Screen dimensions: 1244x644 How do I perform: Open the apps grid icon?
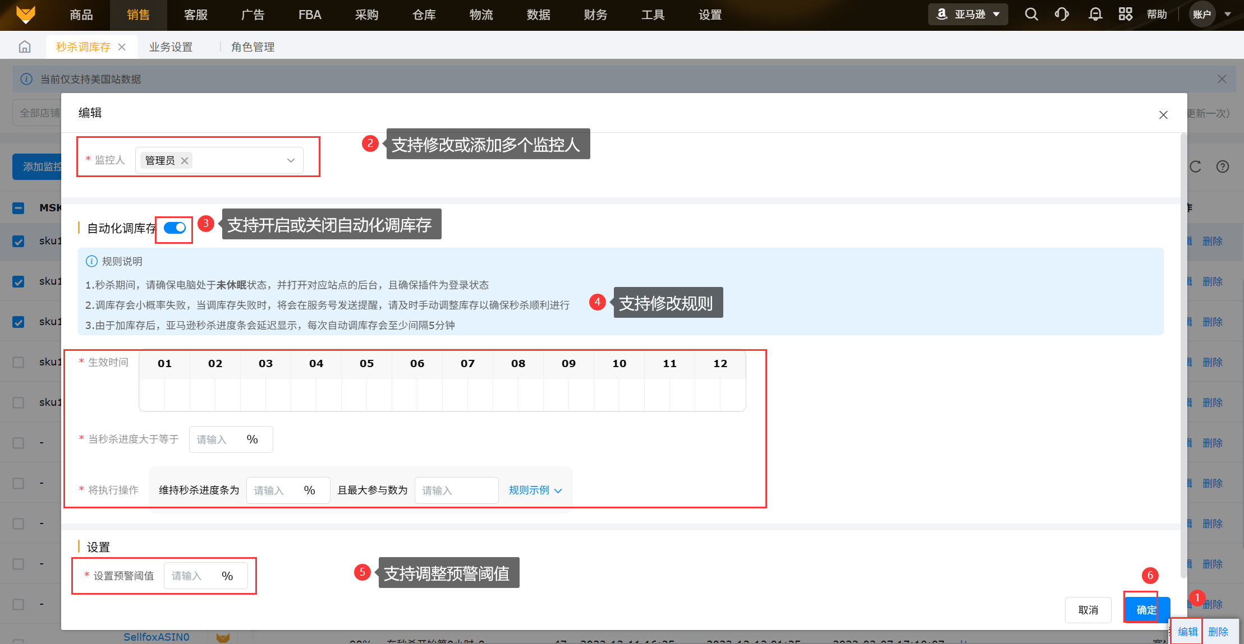[1125, 15]
